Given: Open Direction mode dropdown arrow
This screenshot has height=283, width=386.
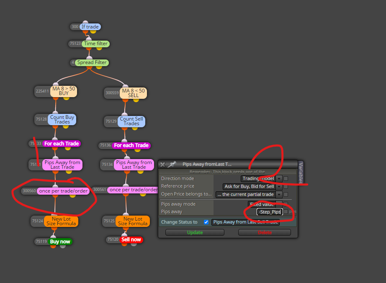Looking at the screenshot, I should click(279, 179).
